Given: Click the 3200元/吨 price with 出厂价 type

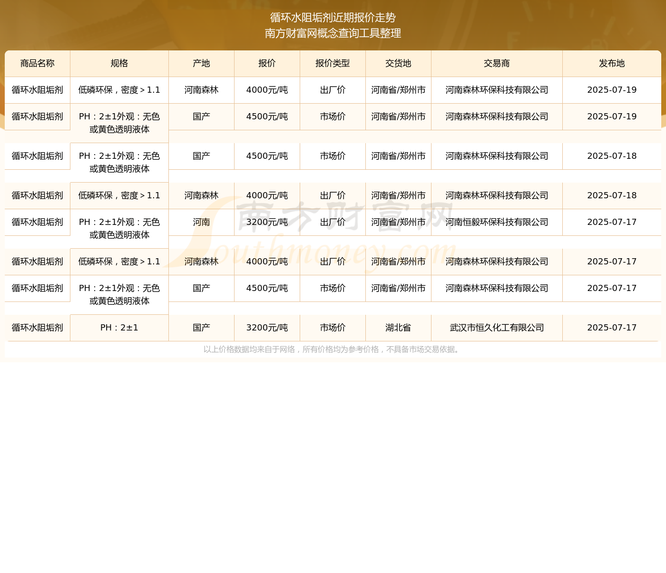Looking at the screenshot, I should pyautogui.click(x=267, y=222).
